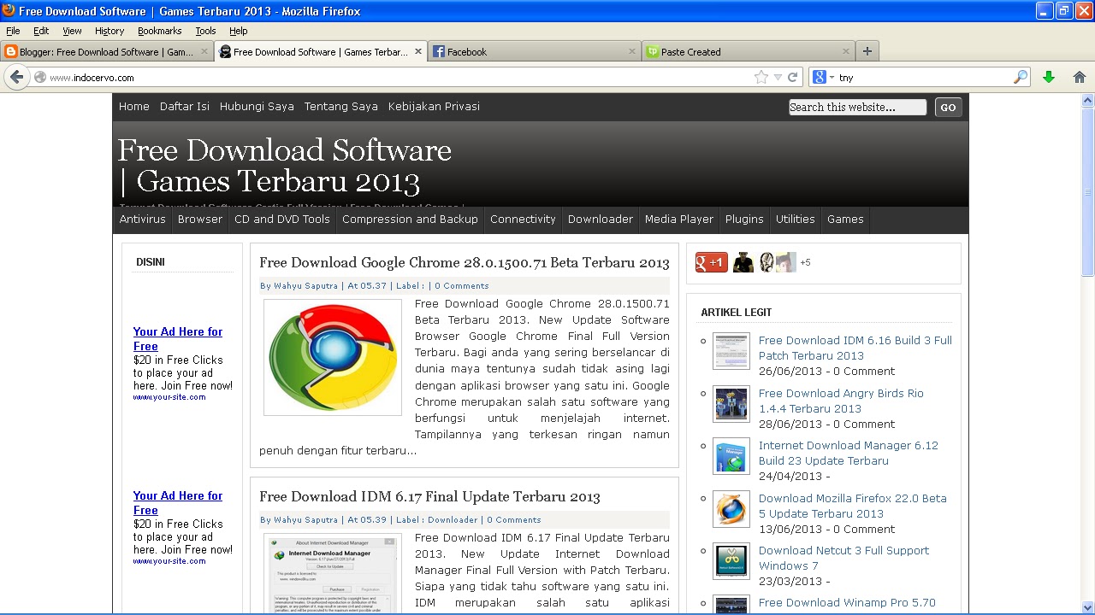This screenshot has height=615, width=1095.
Task: Close the Paste Created tab
Action: coord(846,51)
